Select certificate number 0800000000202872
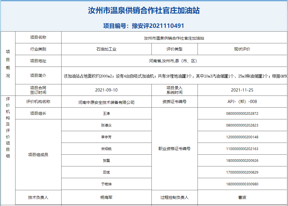Image resolution: width=288 pixels, height=206 pixels. [242, 113]
